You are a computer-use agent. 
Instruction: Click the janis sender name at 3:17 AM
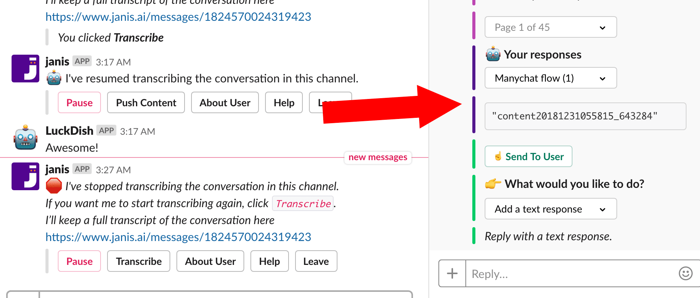point(57,61)
